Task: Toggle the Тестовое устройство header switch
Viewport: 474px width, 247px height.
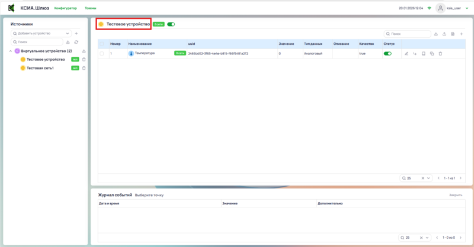Action: tap(171, 24)
